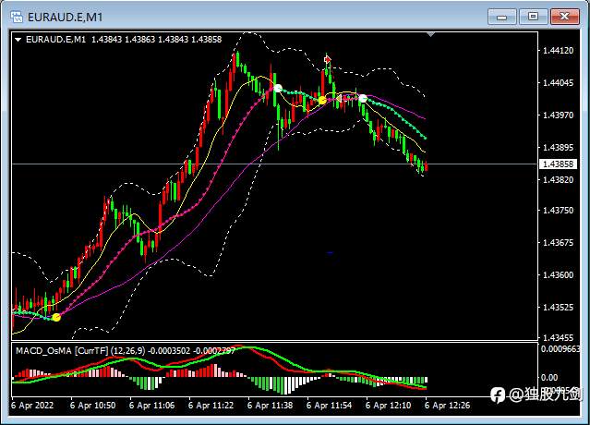Click the 1.43600 price scale label
Image resolution: width=590 pixels, height=425 pixels.
[x=559, y=275]
